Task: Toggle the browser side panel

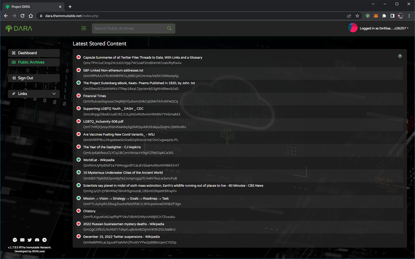Action: 392,16
